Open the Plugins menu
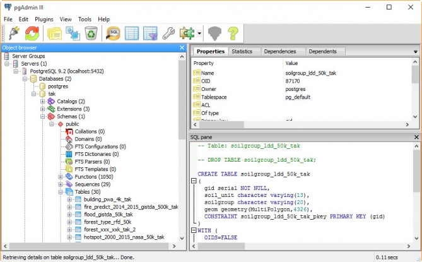 click(x=44, y=20)
